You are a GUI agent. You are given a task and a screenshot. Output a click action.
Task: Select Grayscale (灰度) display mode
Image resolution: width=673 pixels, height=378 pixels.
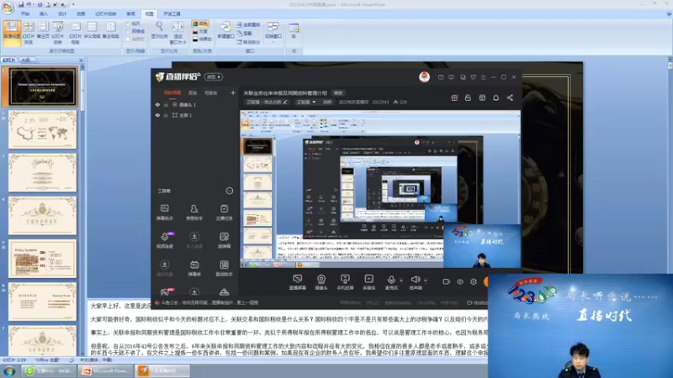click(200, 31)
